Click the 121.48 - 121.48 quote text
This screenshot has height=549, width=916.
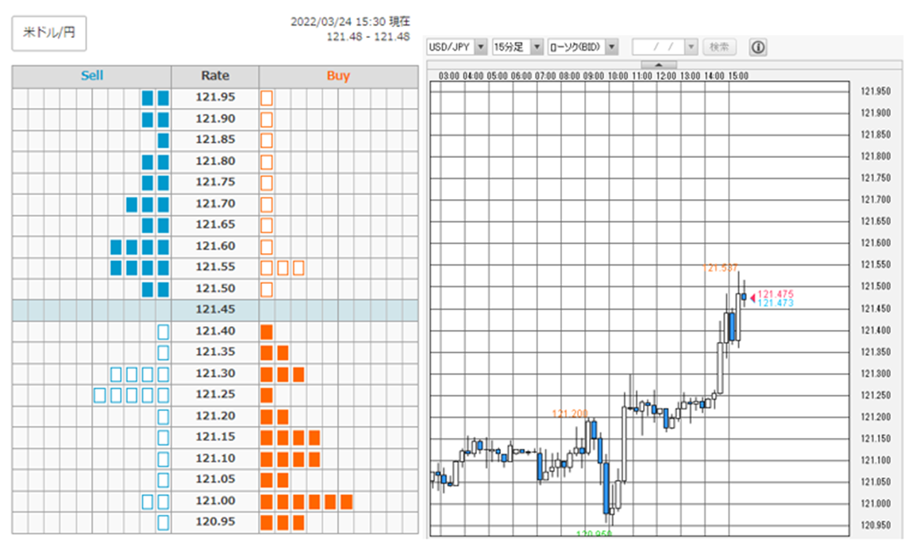pyautogui.click(x=368, y=36)
